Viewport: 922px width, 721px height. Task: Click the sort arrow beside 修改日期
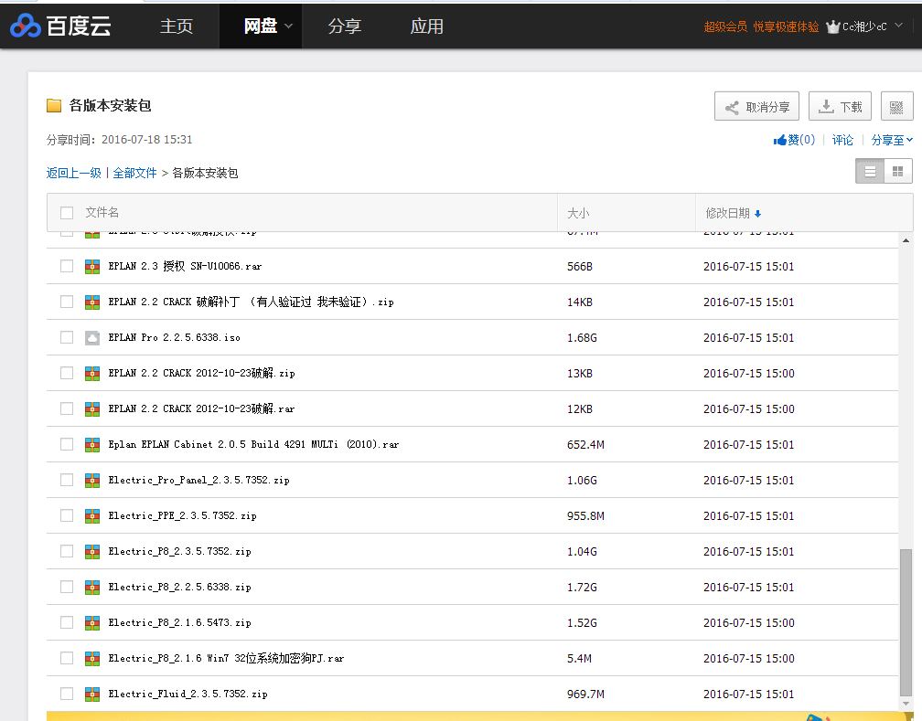[x=757, y=214]
